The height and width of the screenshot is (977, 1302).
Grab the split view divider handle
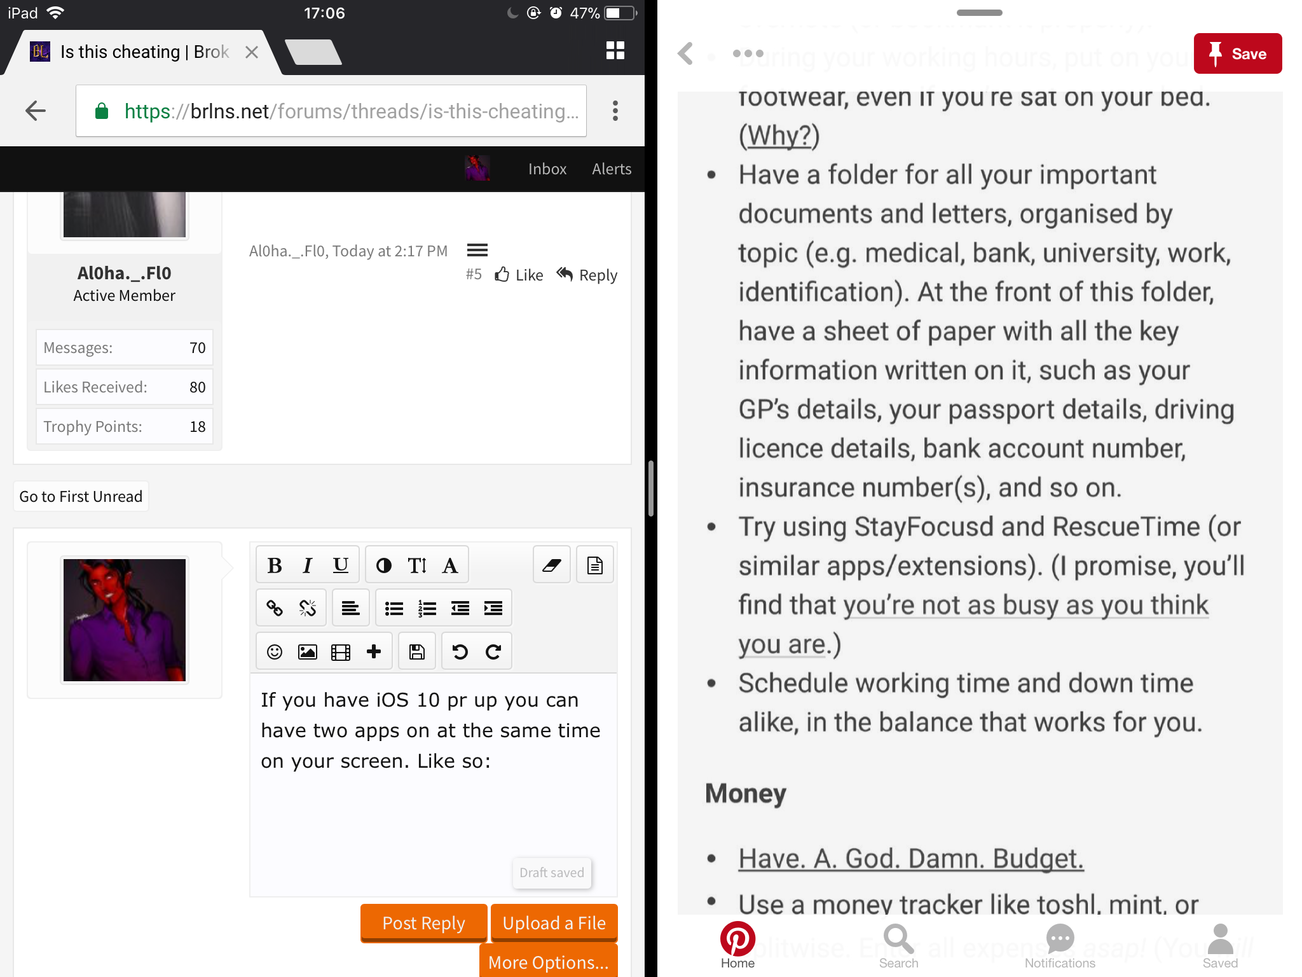coord(651,488)
